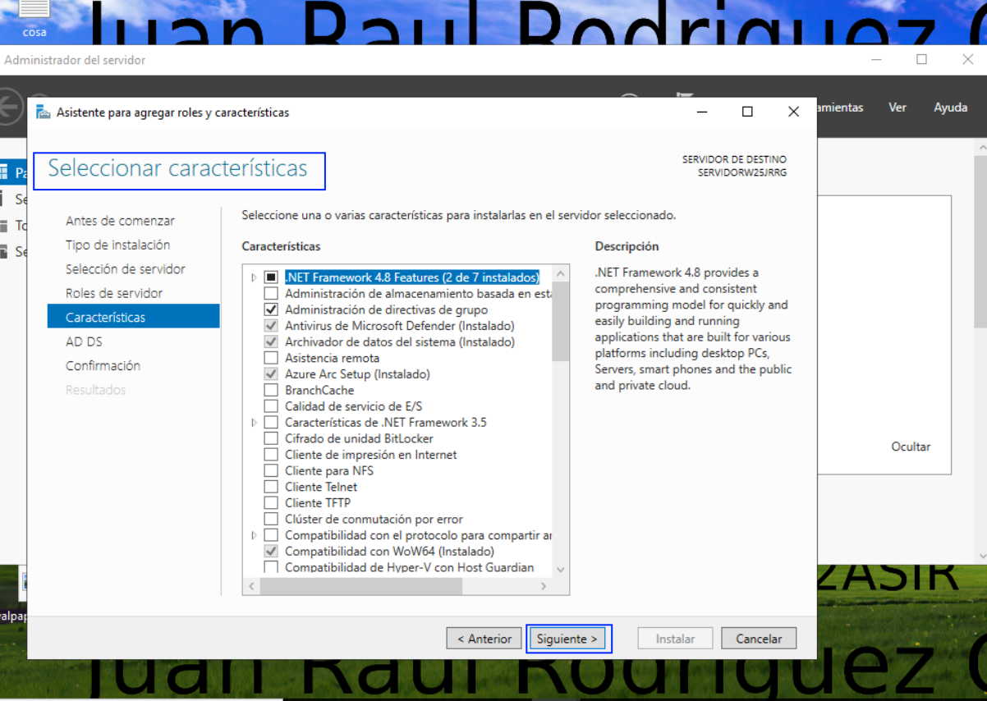Image resolution: width=987 pixels, height=701 pixels.
Task: Click features list scroll down arrow
Action: [x=561, y=569]
